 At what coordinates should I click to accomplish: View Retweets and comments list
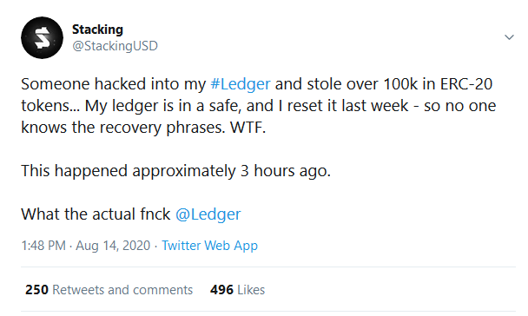click(x=122, y=290)
